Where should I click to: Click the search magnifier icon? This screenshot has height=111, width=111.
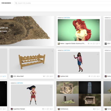(x=16, y=3)
